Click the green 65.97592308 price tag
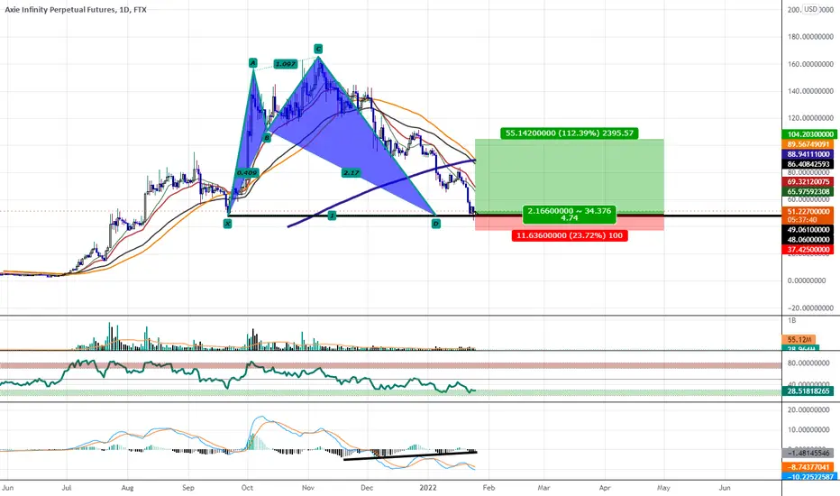 coord(808,191)
